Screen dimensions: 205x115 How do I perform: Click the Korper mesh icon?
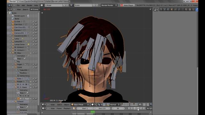pos(16,81)
